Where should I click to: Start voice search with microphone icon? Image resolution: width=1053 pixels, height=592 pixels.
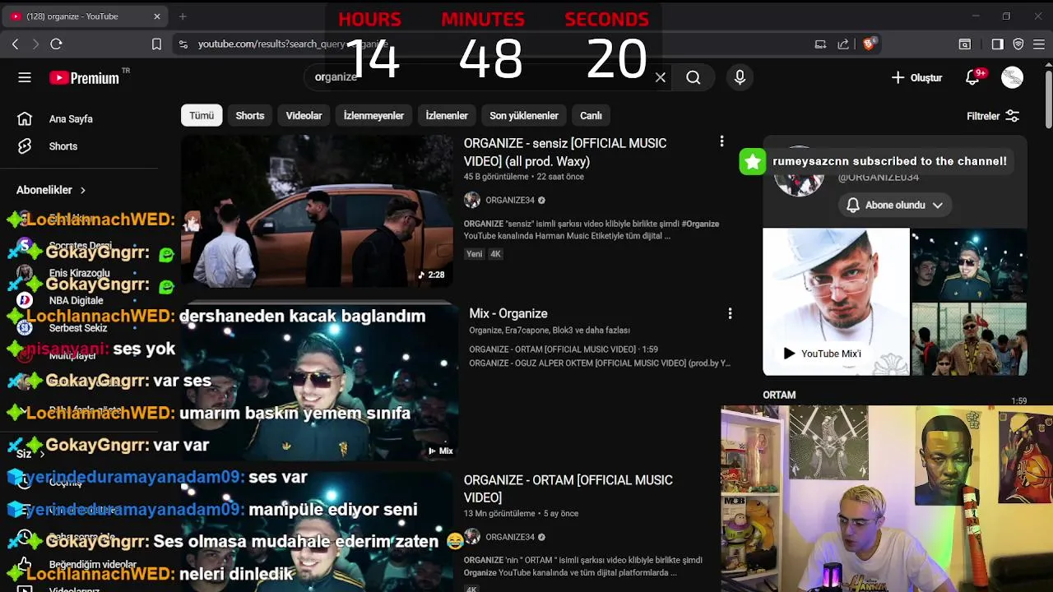point(740,77)
